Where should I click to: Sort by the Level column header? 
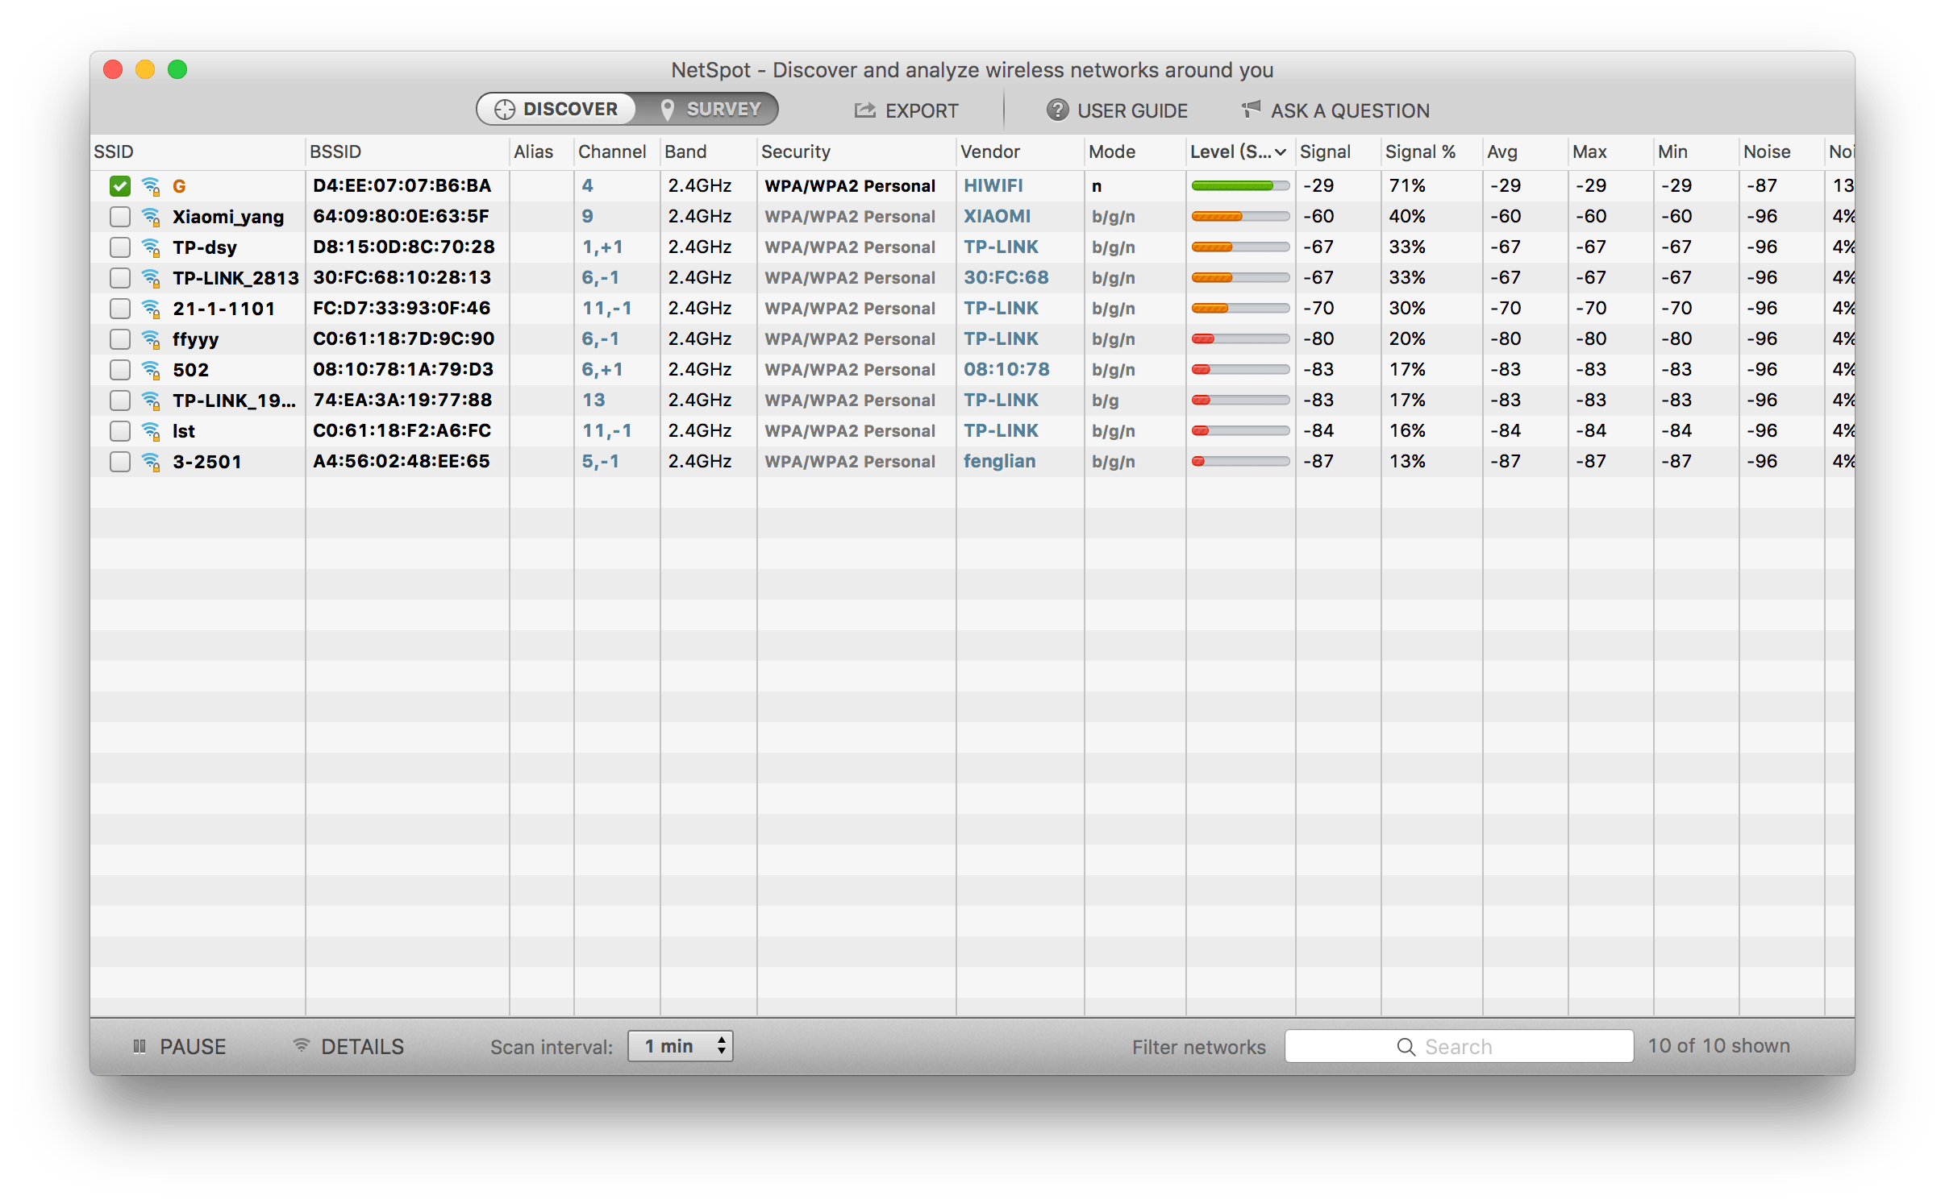[1240, 152]
